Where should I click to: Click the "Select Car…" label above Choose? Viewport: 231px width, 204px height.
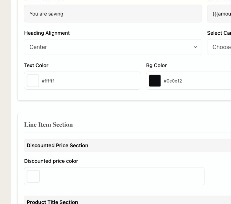[219, 33]
